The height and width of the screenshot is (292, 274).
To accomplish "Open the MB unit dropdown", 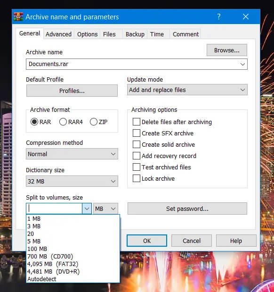I will [105, 209].
